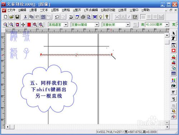Image resolution: width=179 pixels, height=135 pixels.
Task: Select the paint bucket fill tool
Action: 174,86
